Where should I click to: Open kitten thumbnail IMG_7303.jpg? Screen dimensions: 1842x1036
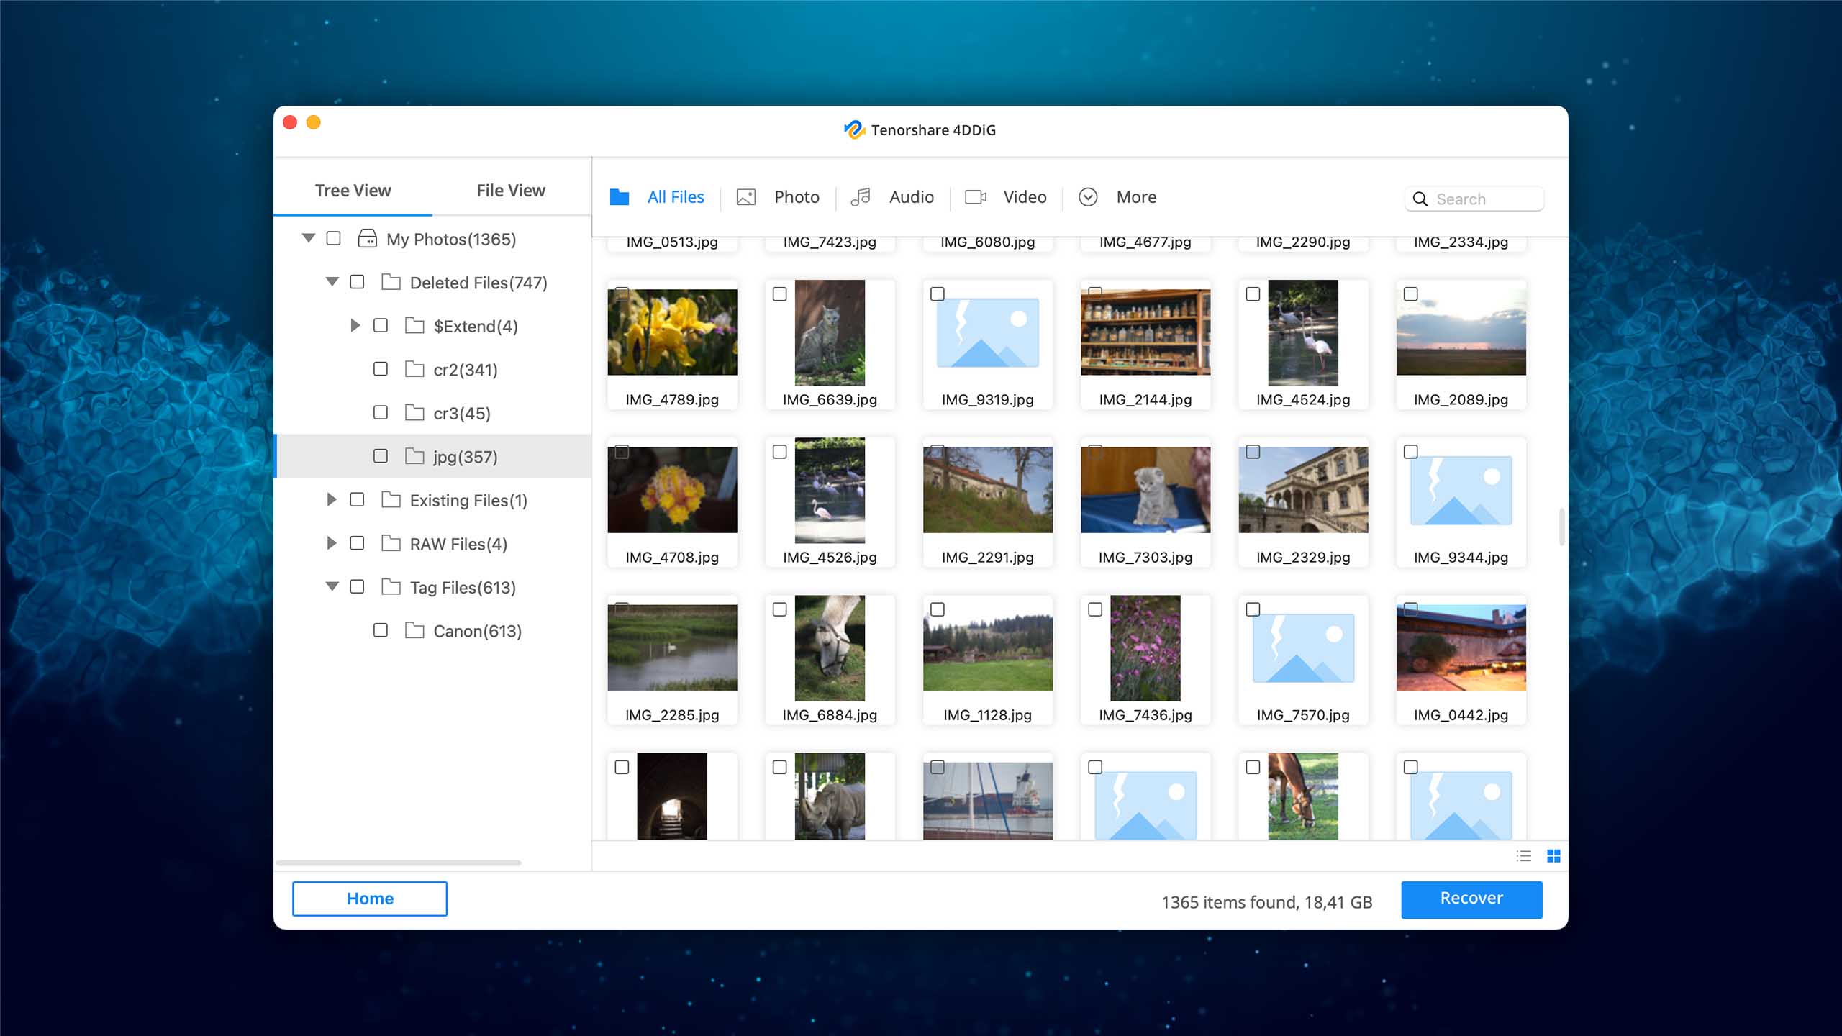(1145, 490)
